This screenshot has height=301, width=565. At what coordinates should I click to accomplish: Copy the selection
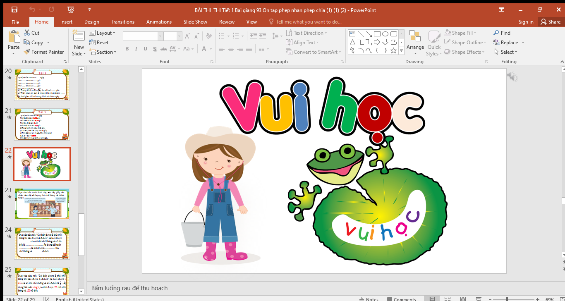[34, 42]
